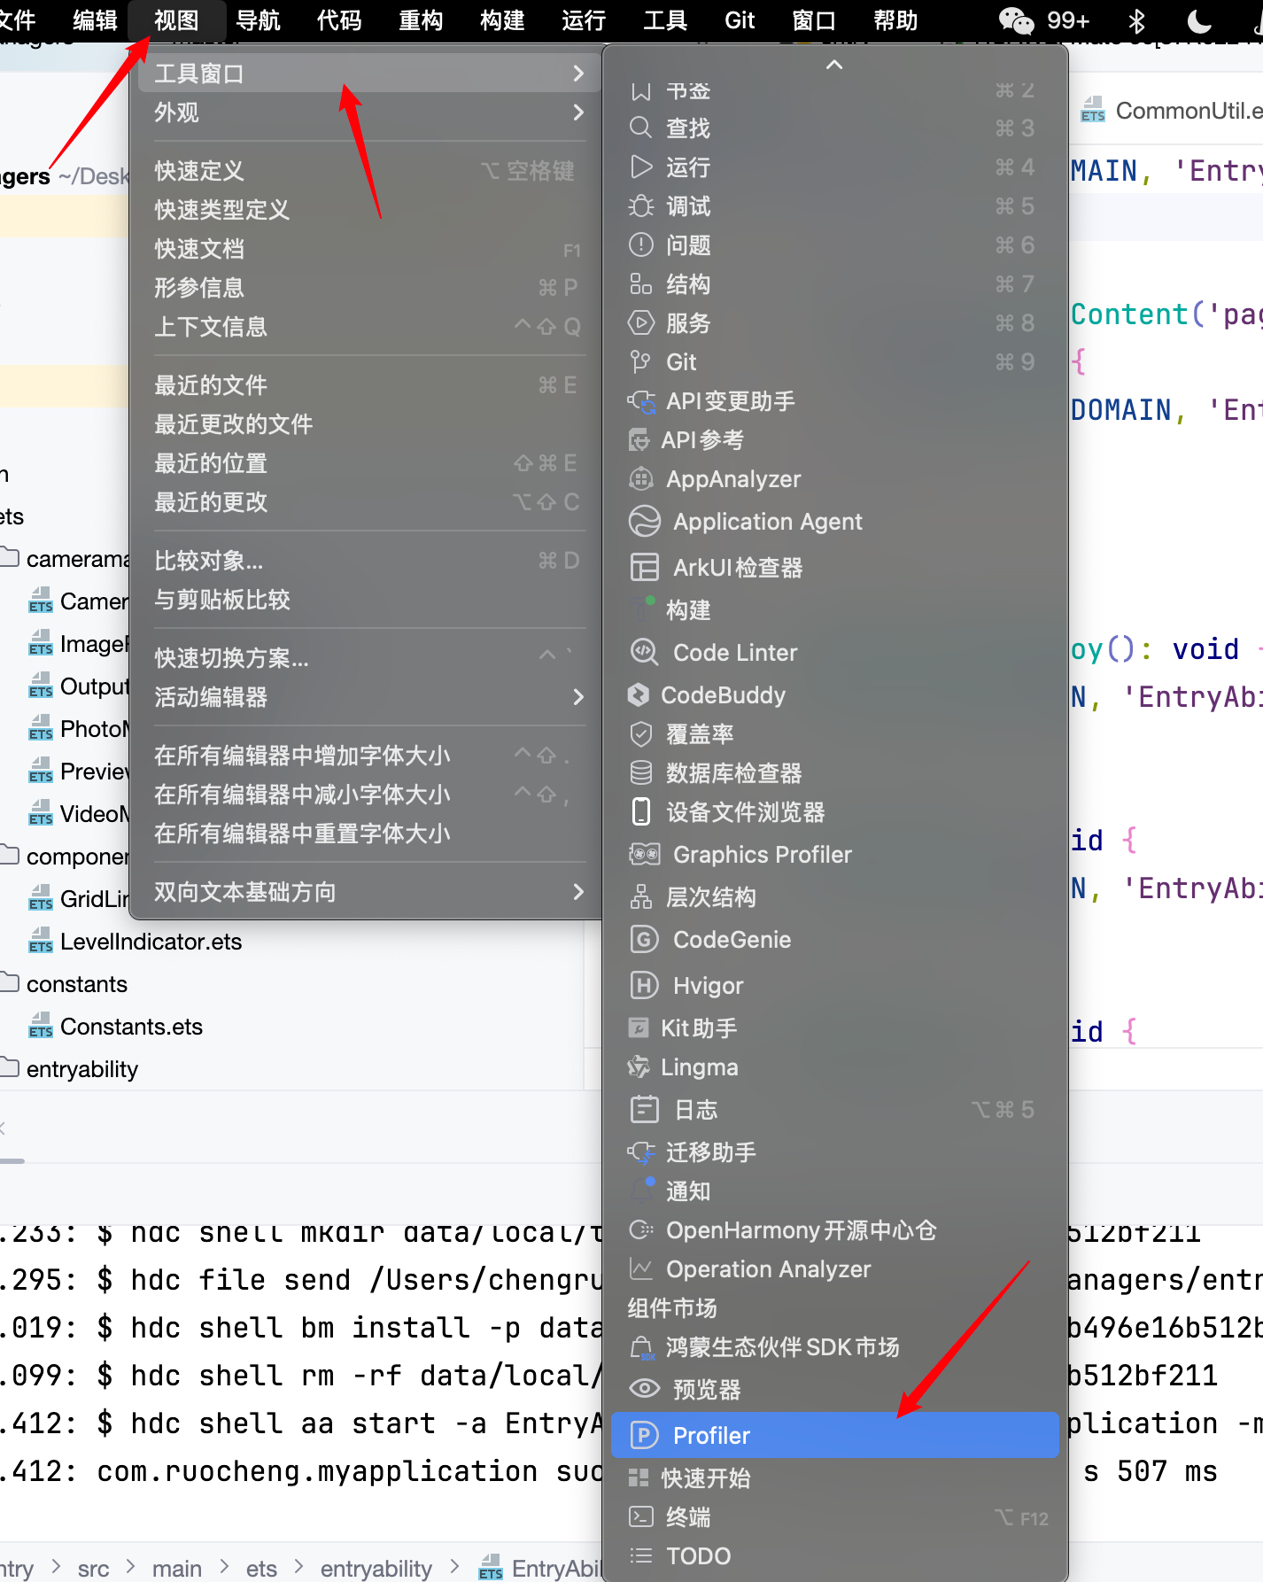Screen dimensions: 1263x1582
Task: Click the coverage (覆盖率) shield icon
Action: (x=641, y=734)
